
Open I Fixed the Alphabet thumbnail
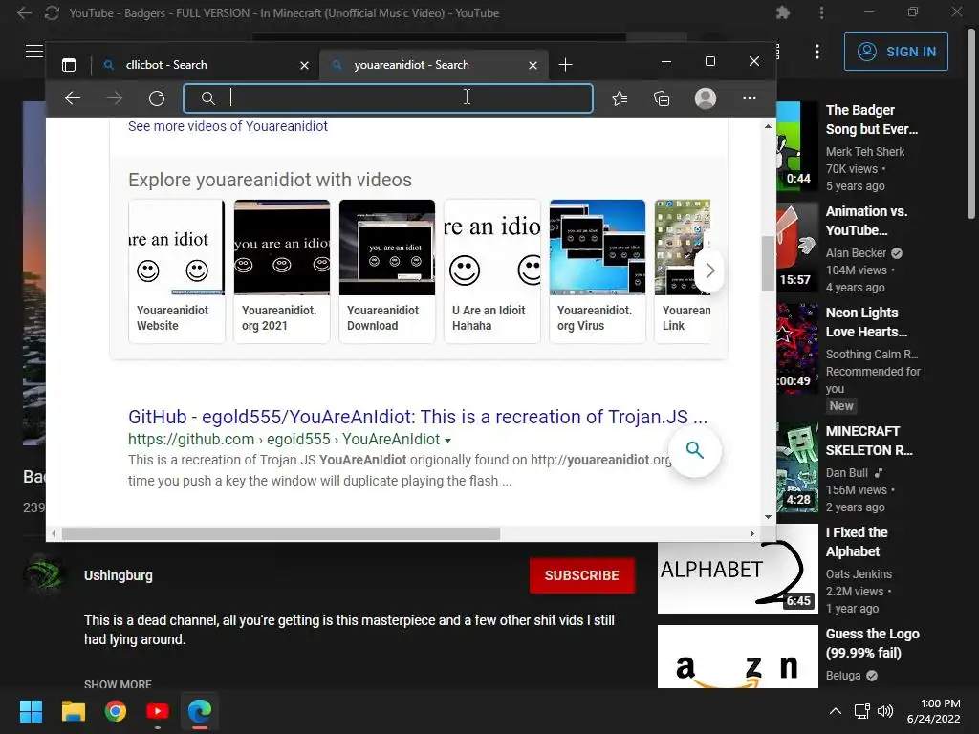pos(738,569)
